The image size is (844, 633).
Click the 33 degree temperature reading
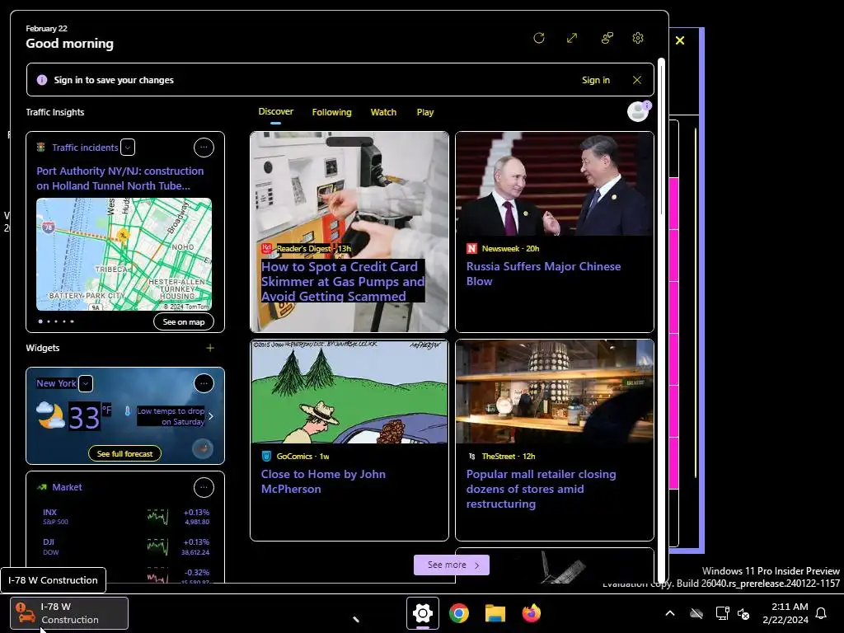[x=84, y=417]
